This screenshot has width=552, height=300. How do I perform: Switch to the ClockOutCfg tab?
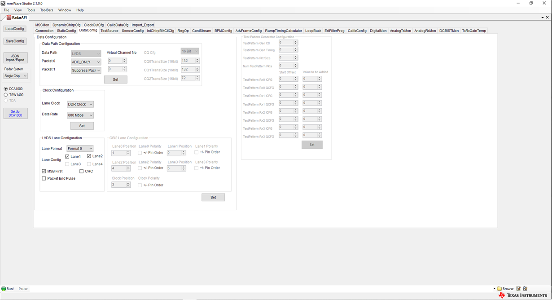(x=94, y=25)
